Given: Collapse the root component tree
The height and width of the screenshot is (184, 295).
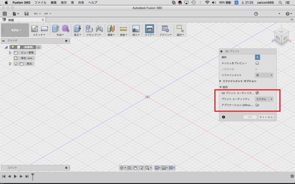Looking at the screenshot, I should pyautogui.click(x=6, y=47).
